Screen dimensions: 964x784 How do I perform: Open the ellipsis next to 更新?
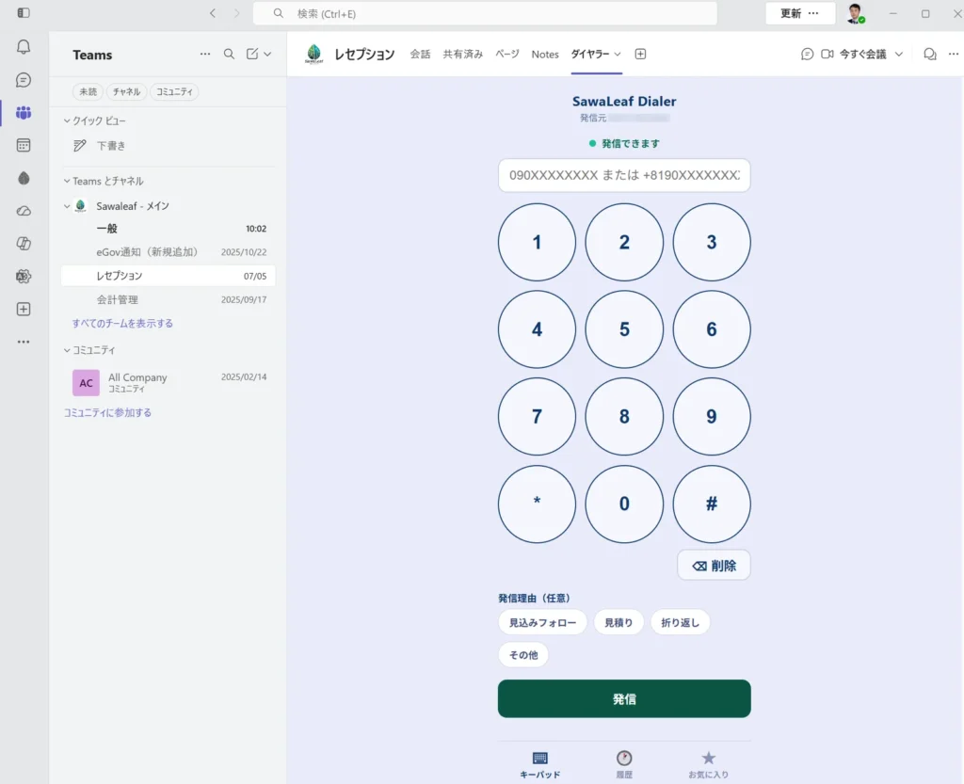813,13
